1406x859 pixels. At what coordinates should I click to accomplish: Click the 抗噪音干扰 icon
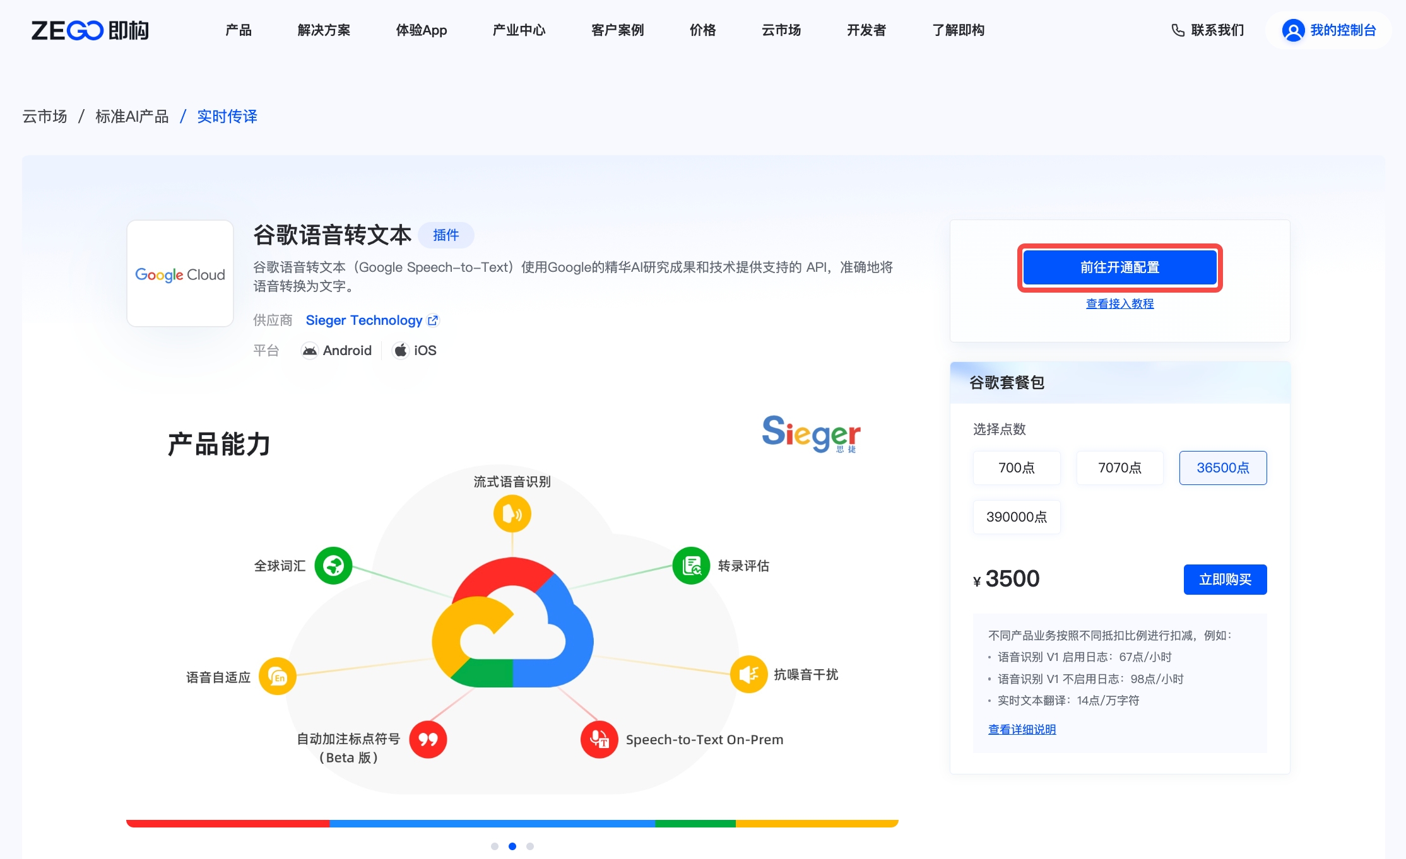[x=748, y=674]
